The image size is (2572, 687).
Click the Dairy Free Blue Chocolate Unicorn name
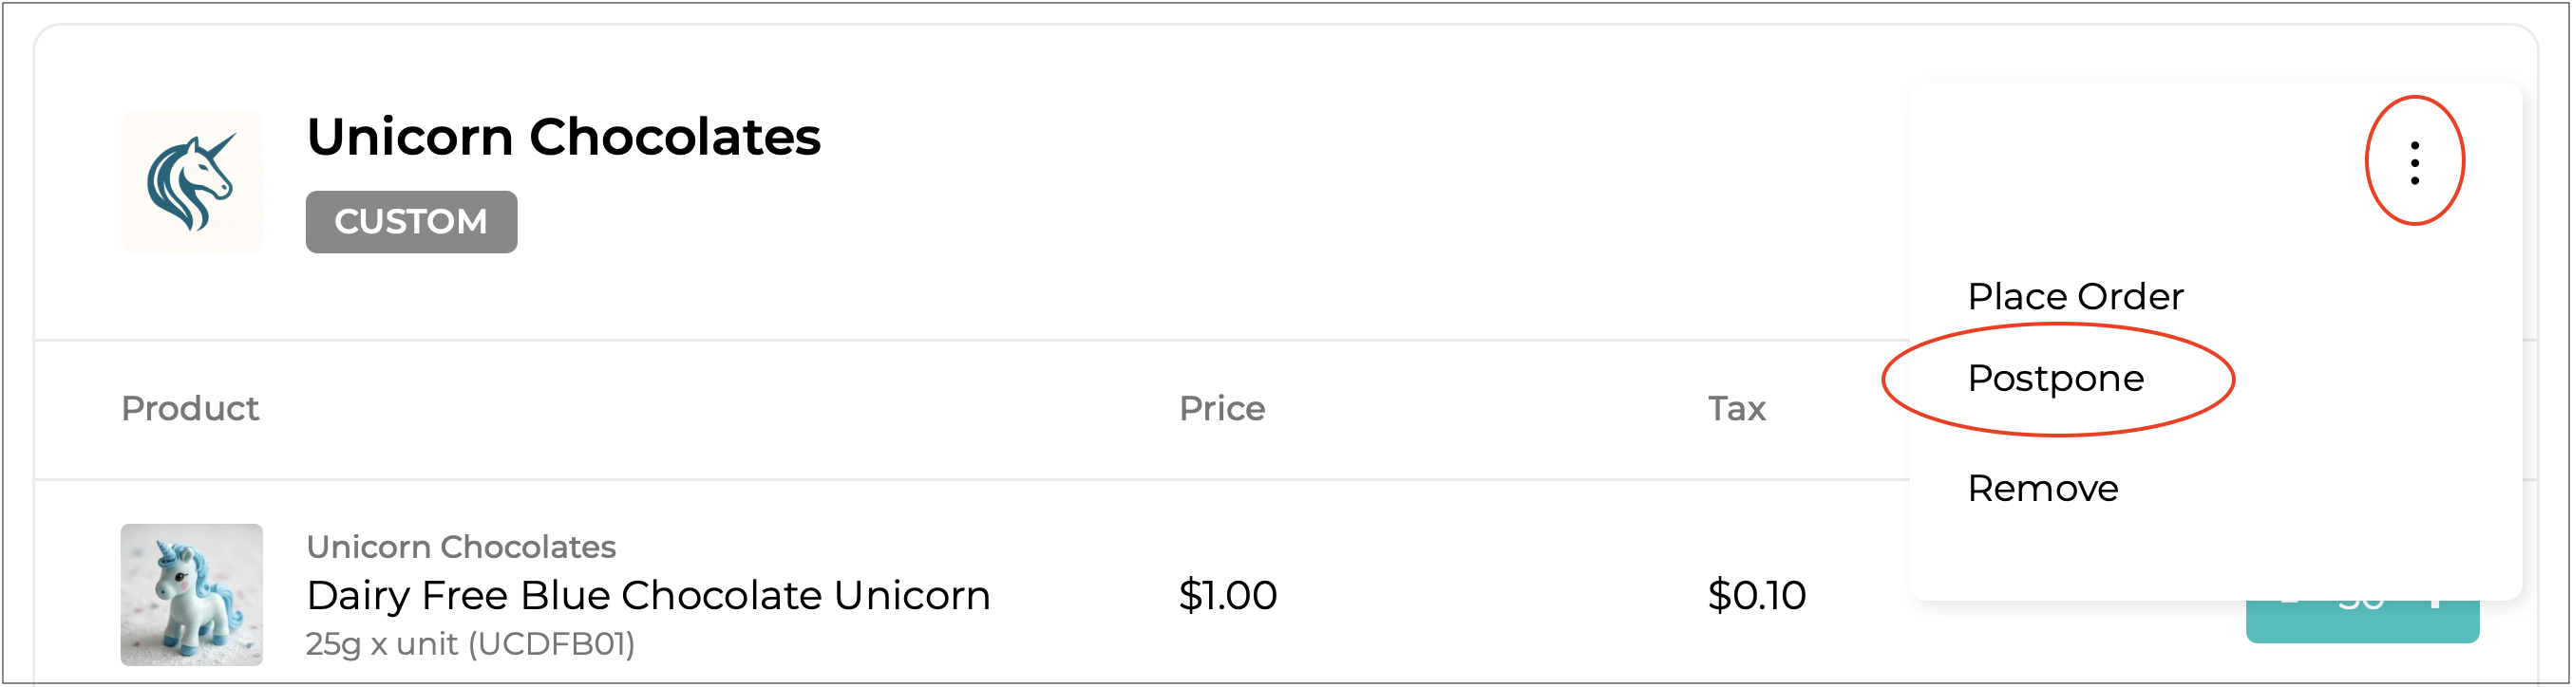(648, 595)
